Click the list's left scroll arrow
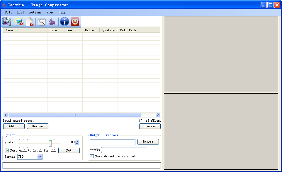The image size is (282, 172). pyautogui.click(x=6, y=115)
